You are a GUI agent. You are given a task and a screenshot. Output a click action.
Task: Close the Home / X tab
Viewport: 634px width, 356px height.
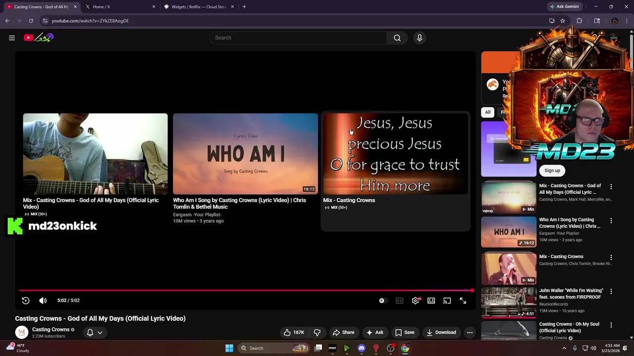(154, 7)
